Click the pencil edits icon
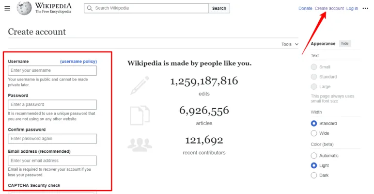 click(x=140, y=85)
